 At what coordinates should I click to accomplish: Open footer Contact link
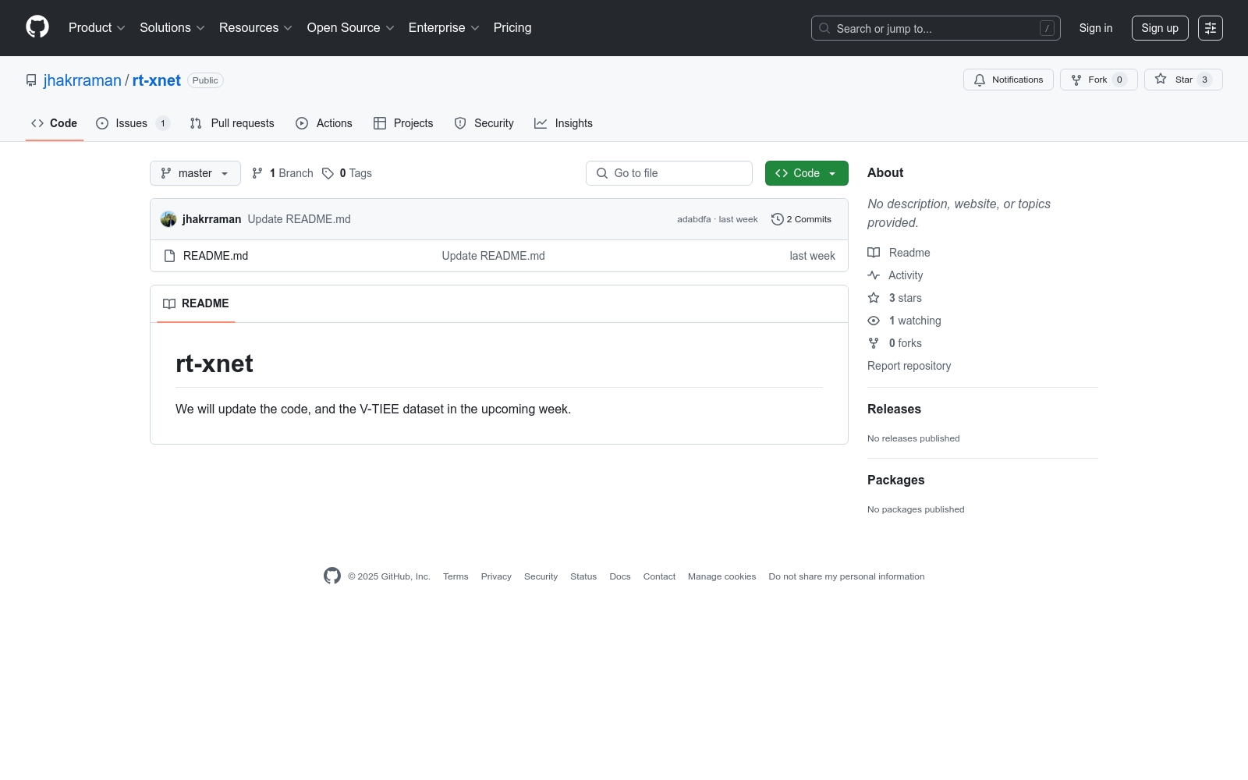[659, 576]
